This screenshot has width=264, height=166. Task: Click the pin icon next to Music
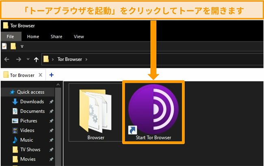(51, 140)
